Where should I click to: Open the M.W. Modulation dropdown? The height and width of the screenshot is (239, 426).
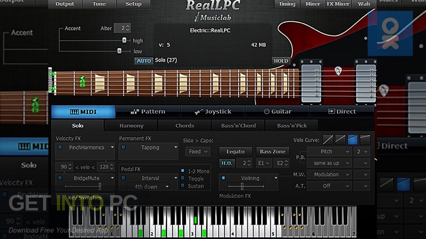[x=330, y=174]
